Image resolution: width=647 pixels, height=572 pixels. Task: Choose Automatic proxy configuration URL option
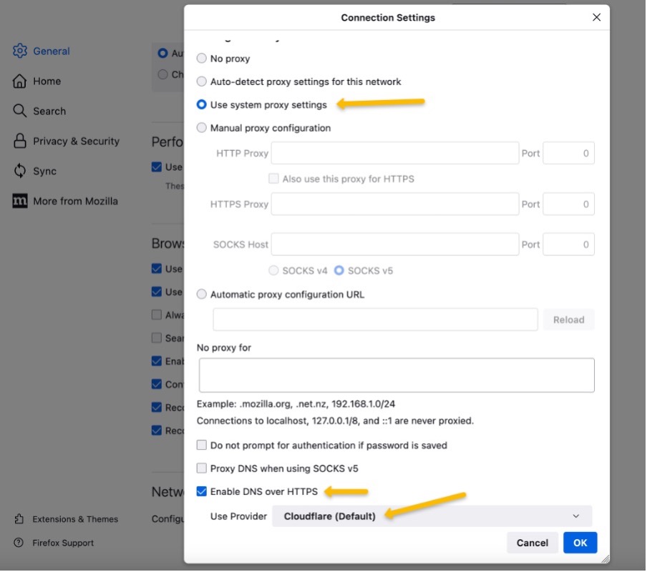(202, 295)
